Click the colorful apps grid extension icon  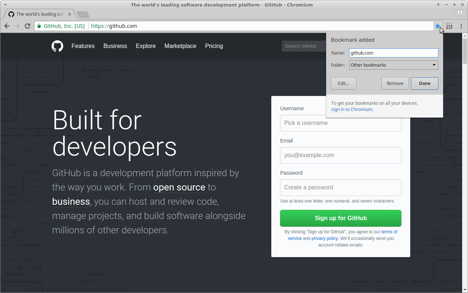pos(449,26)
